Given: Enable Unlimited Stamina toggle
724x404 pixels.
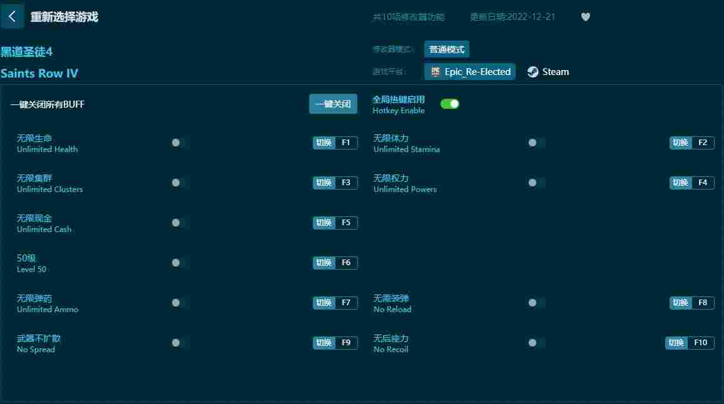Looking at the screenshot, I should click(x=536, y=143).
